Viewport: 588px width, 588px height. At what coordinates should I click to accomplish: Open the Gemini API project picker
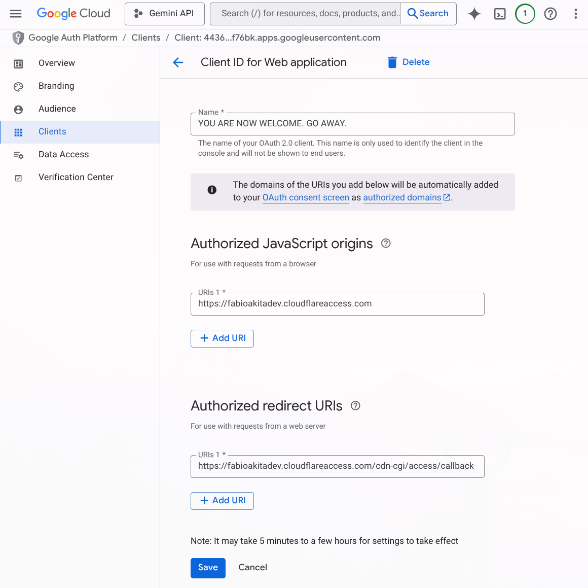(x=165, y=14)
